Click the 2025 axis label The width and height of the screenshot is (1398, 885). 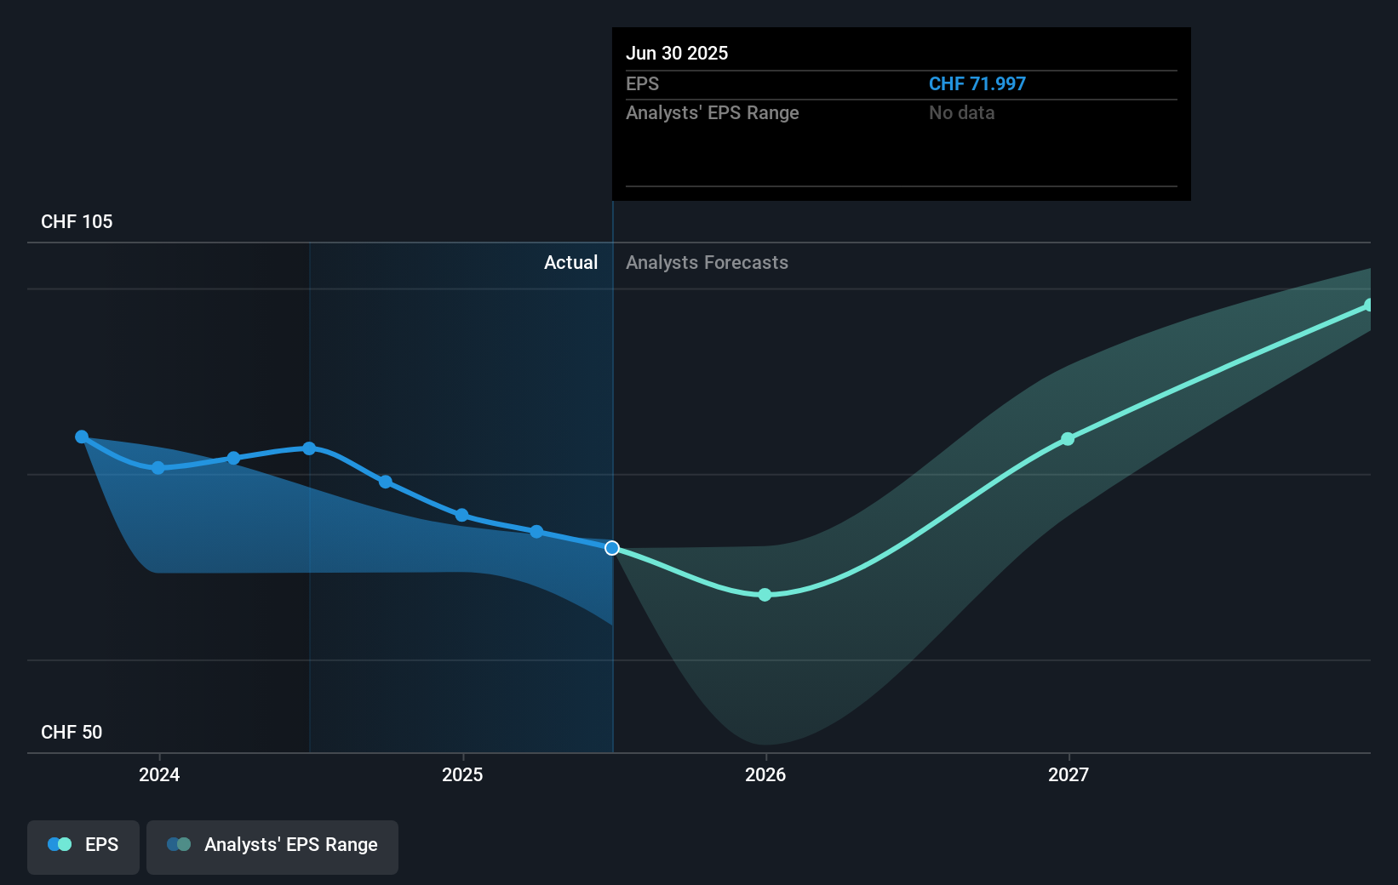pyautogui.click(x=462, y=774)
